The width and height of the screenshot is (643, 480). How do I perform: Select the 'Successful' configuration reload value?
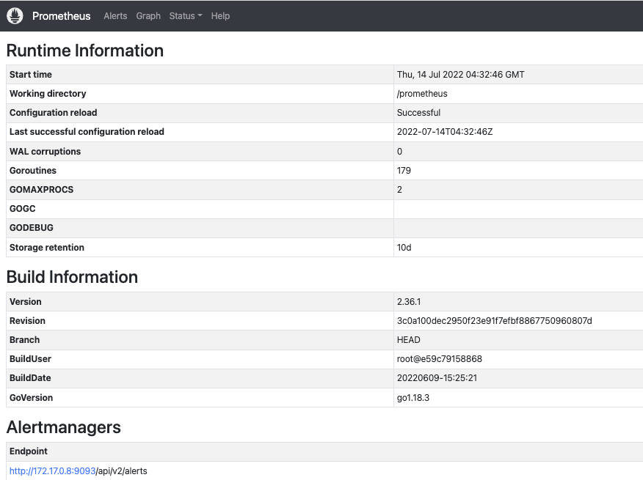click(x=418, y=113)
